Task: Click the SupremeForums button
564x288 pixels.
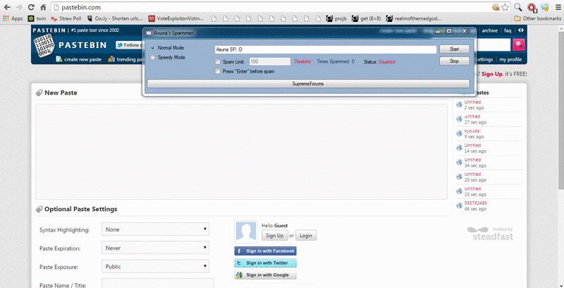Action: coord(308,83)
